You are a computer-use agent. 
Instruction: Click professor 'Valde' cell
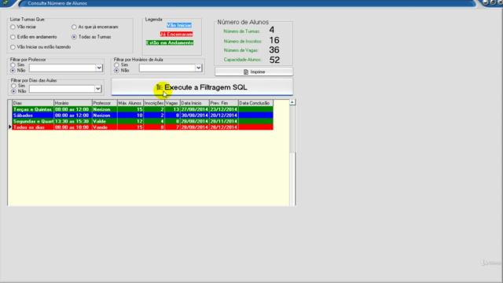click(x=105, y=121)
